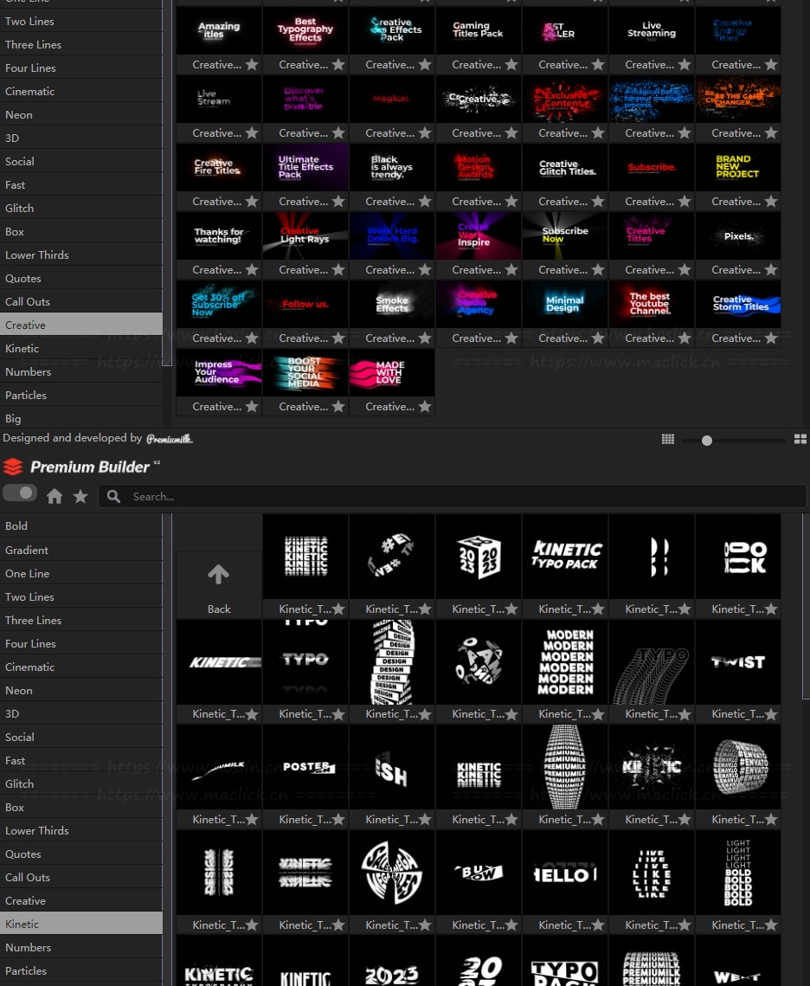
Task: Star the 'Amazing Titles' preset
Action: pos(252,64)
